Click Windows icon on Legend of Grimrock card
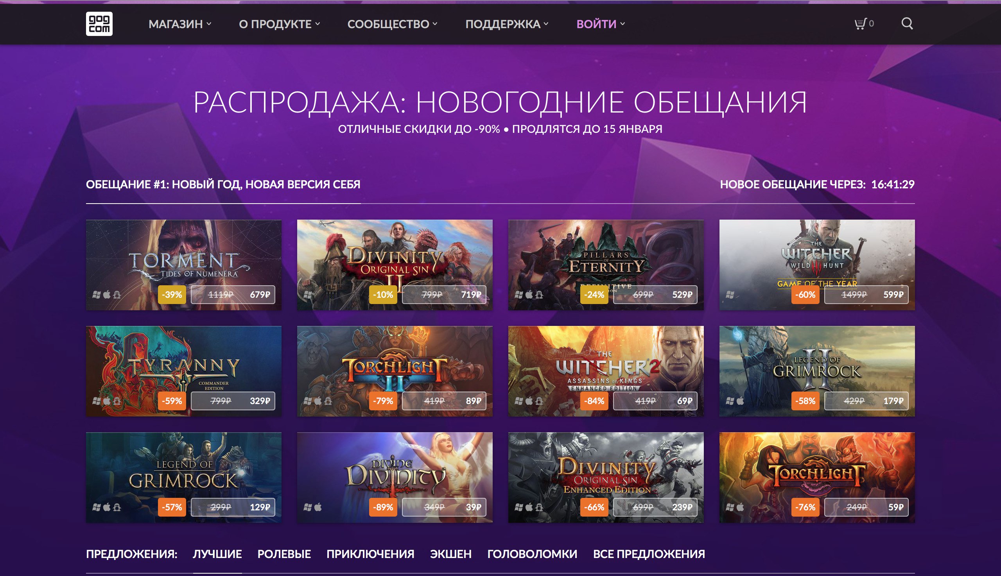Viewport: 1001px width, 576px height. [x=96, y=507]
